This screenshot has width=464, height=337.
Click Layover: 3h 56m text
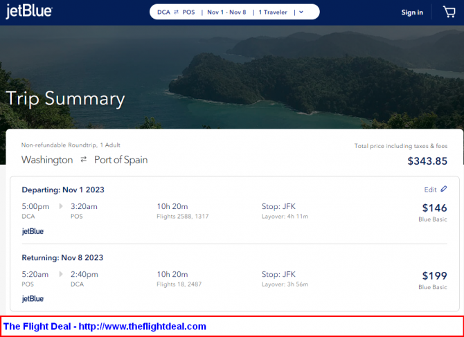[285, 284]
